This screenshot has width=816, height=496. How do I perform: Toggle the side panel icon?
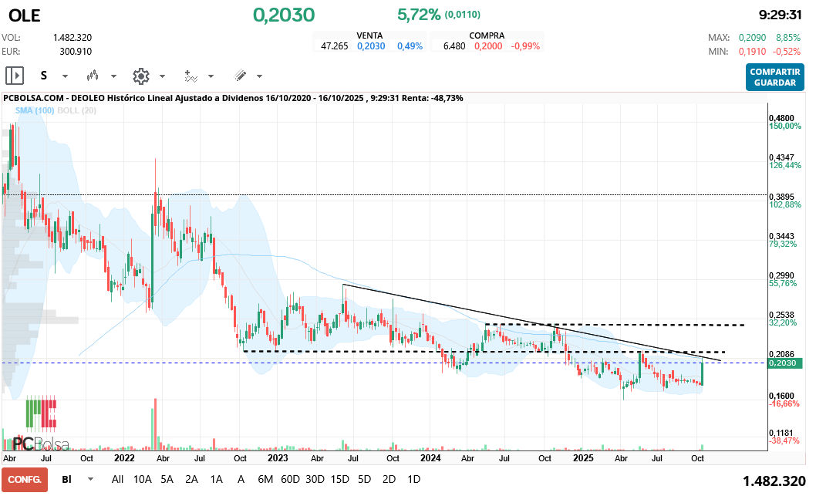[15, 76]
